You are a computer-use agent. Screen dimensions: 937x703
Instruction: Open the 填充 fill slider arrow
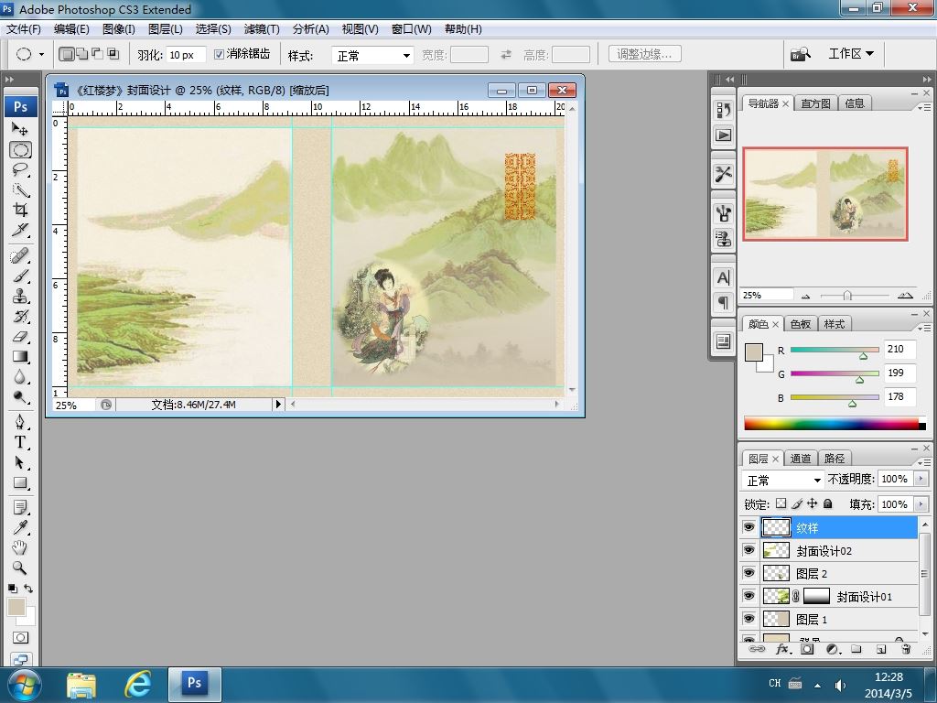tap(921, 504)
